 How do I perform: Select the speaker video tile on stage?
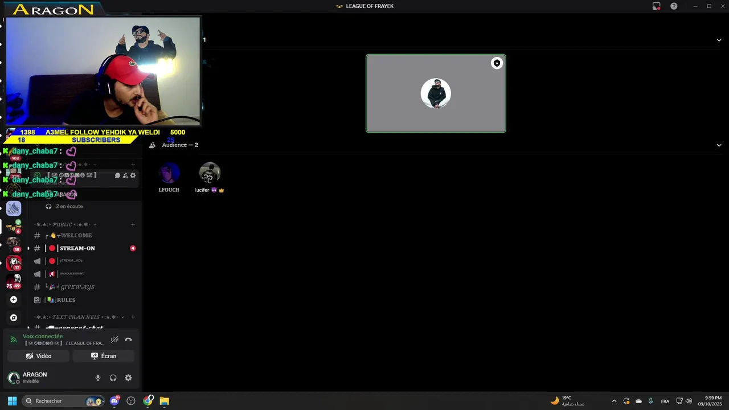click(x=436, y=93)
